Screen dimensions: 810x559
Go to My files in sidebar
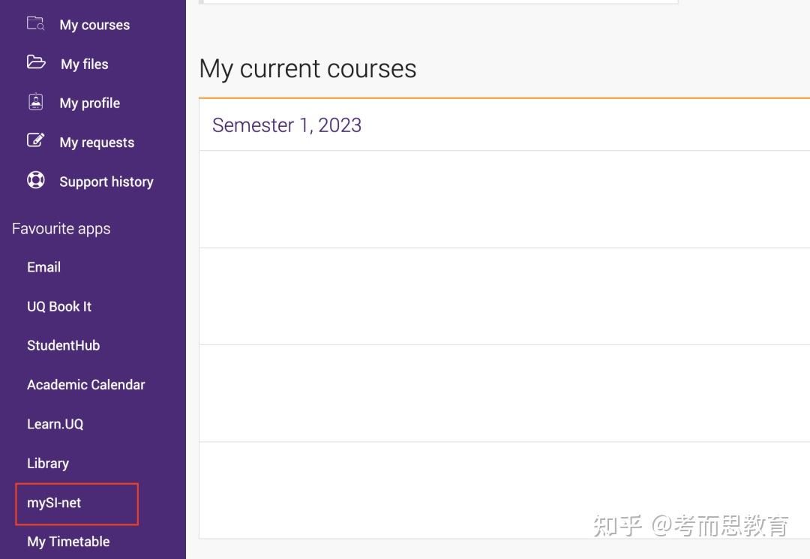tap(84, 65)
